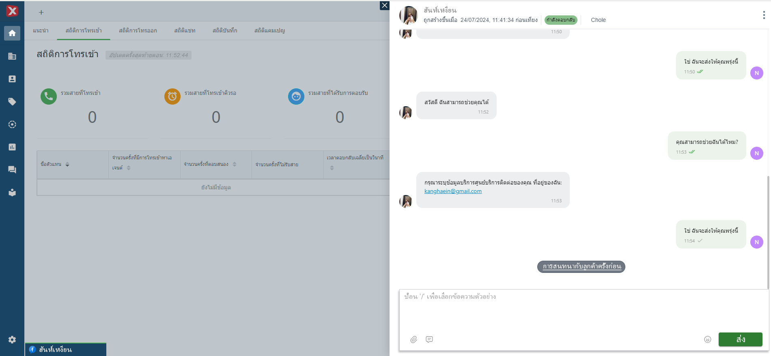Add a new tab with plus
771x356 pixels.
[41, 13]
